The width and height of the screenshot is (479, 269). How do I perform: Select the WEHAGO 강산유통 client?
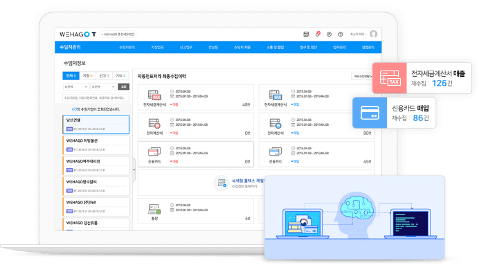[96, 224]
